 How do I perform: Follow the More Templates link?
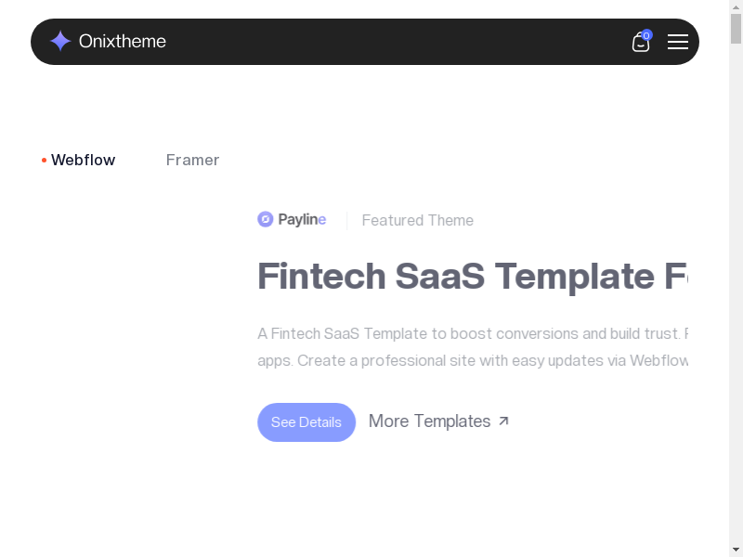(429, 421)
